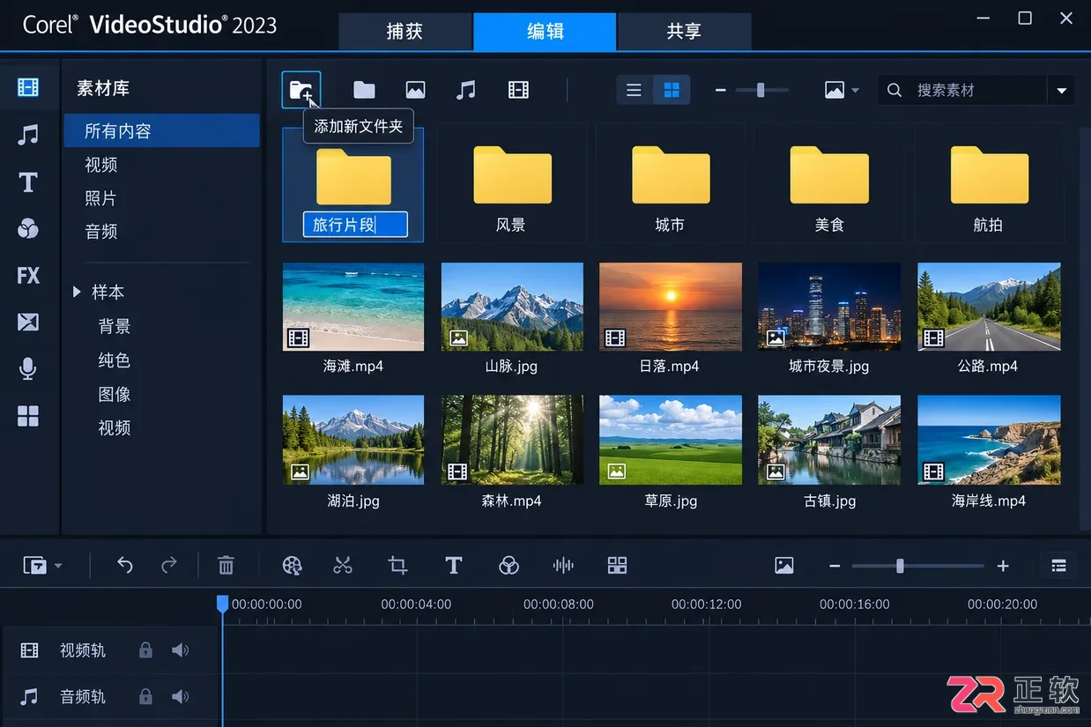Toggle the audio filter icon in library toolbar

coord(466,90)
